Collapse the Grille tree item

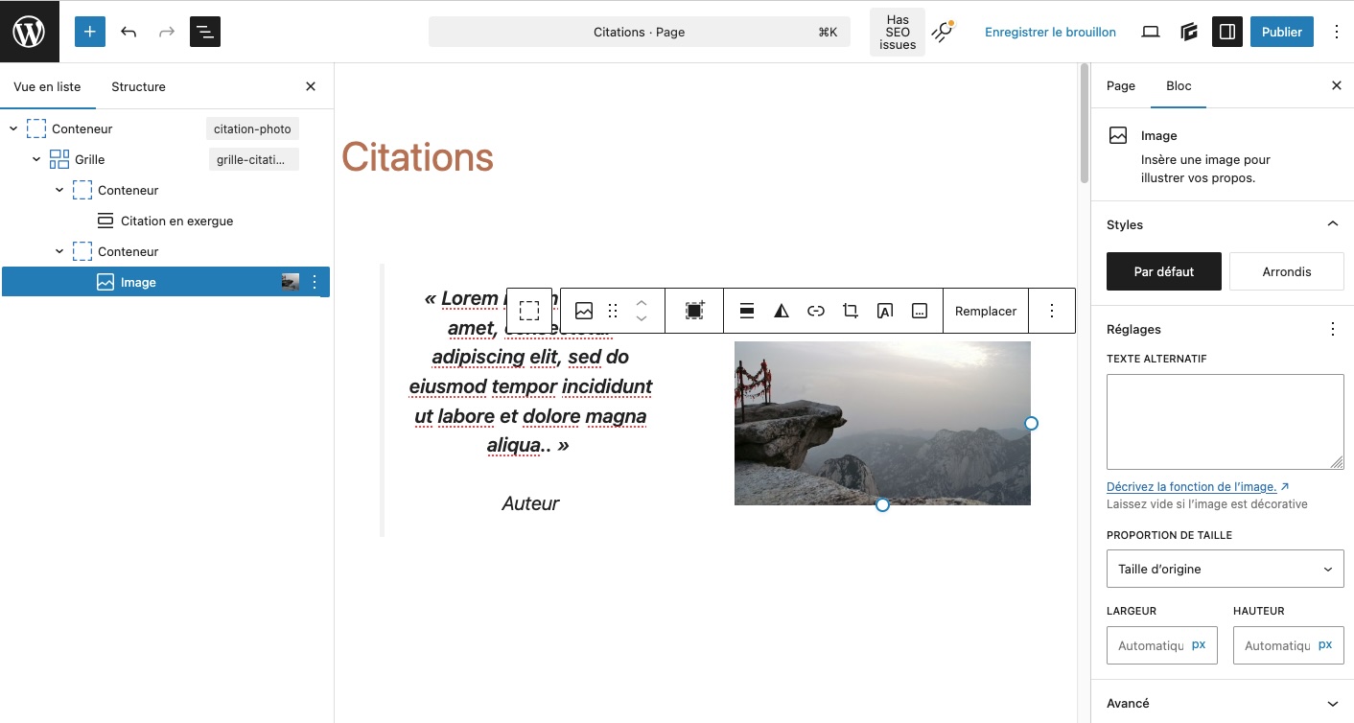35,158
